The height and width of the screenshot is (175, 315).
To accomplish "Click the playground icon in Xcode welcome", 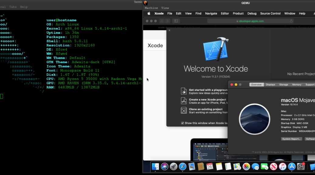I will point(184,91).
